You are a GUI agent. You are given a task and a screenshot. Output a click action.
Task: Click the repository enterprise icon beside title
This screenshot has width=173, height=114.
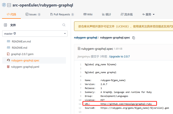click(x=4, y=5)
